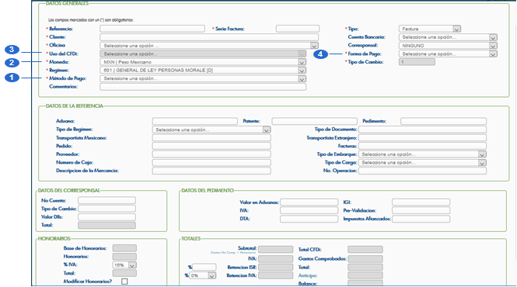Click the Tipo de Documento field
The image size is (517, 287).
pos(422,130)
